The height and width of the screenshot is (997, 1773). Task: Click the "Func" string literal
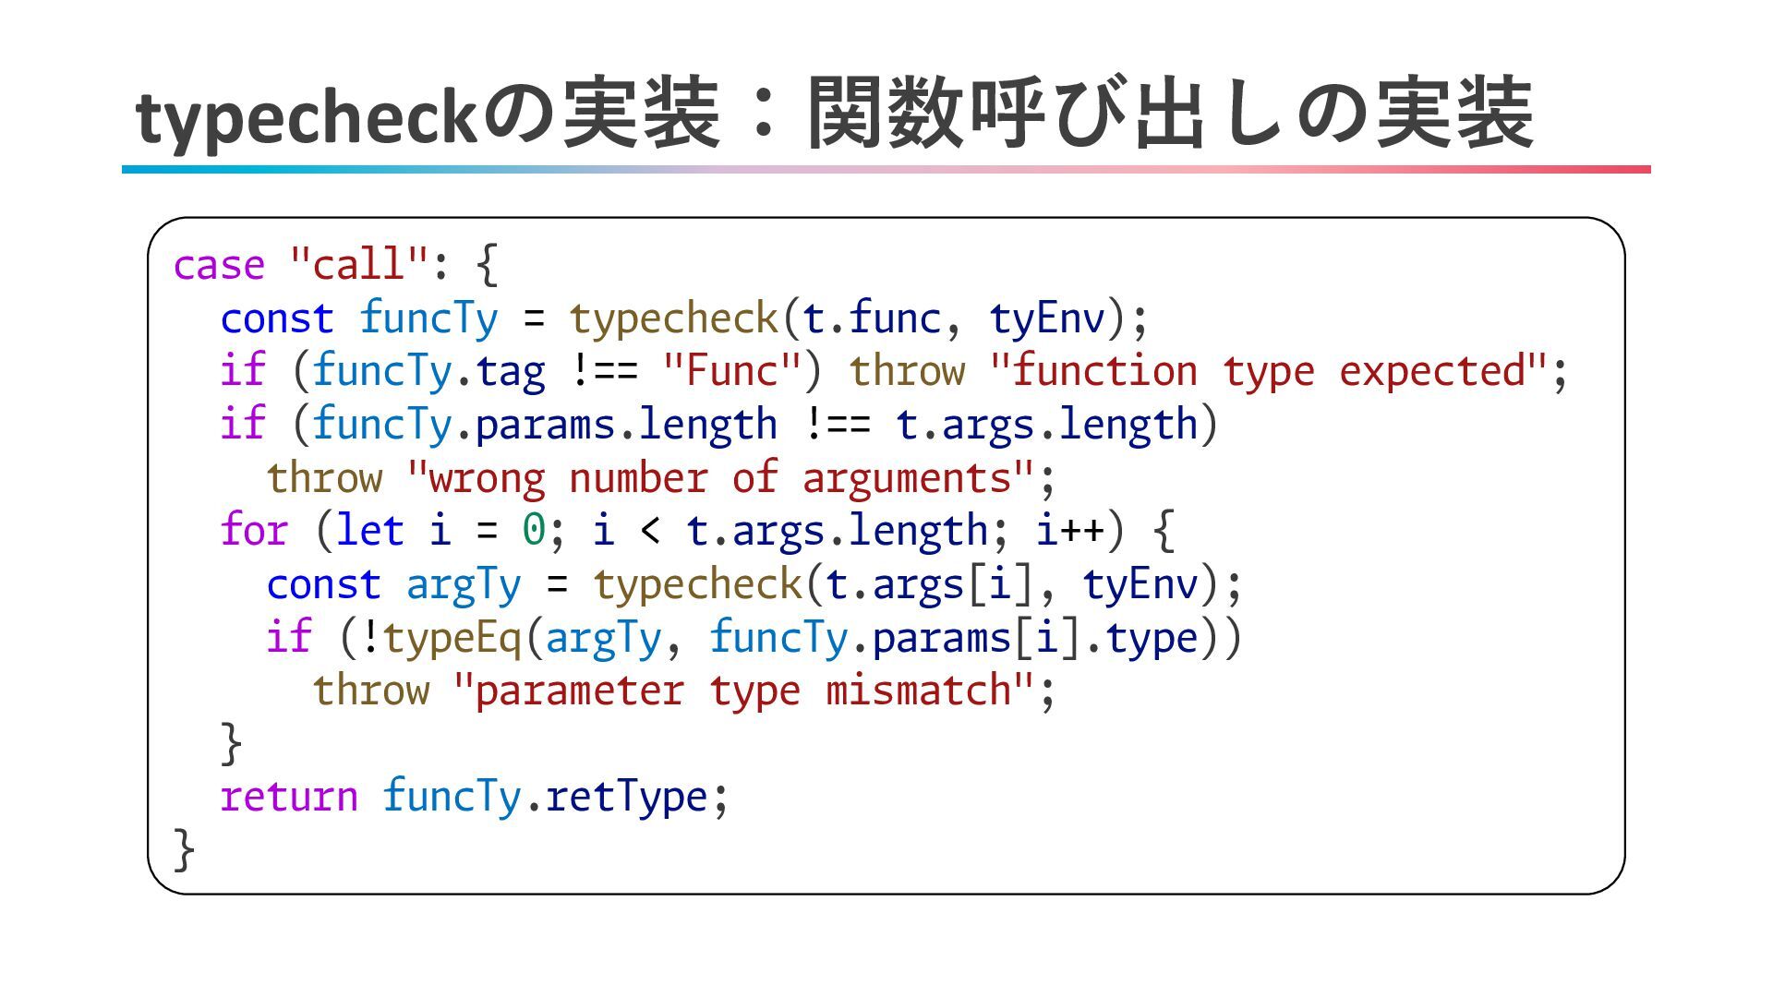[731, 371]
